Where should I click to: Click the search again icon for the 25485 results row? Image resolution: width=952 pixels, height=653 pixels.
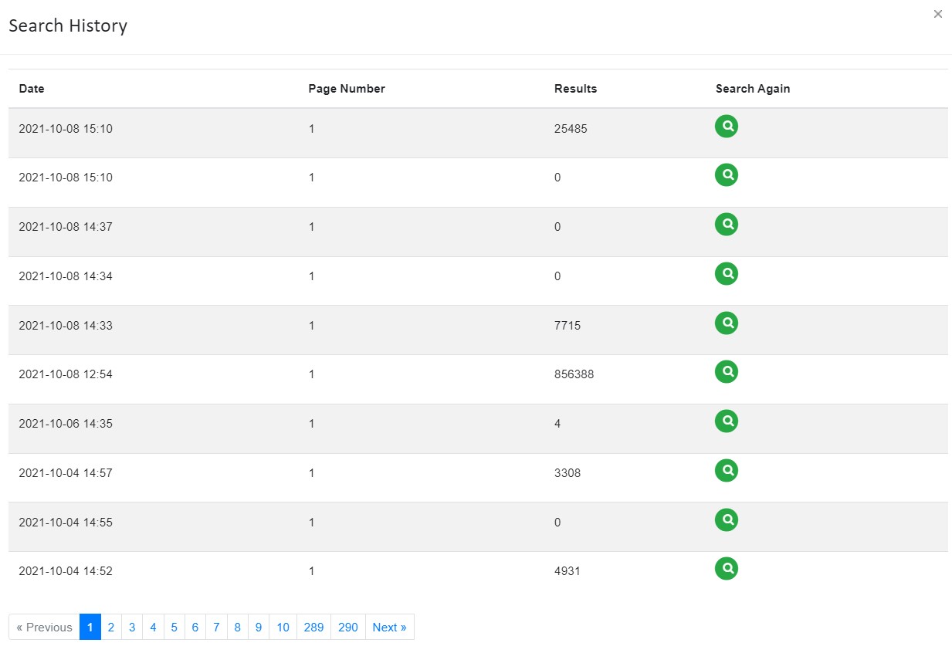(727, 126)
